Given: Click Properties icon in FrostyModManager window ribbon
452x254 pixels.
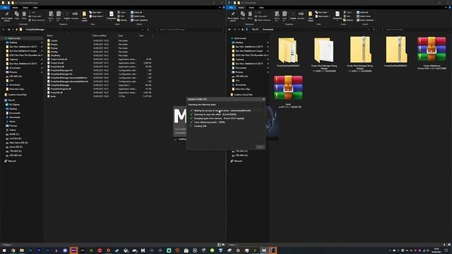Looking at the screenshot, I should [x=112, y=16].
